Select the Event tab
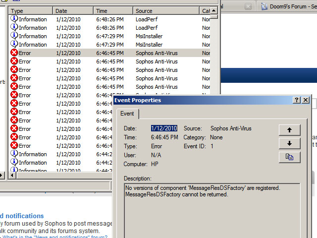317x238 pixels. [x=127, y=114]
